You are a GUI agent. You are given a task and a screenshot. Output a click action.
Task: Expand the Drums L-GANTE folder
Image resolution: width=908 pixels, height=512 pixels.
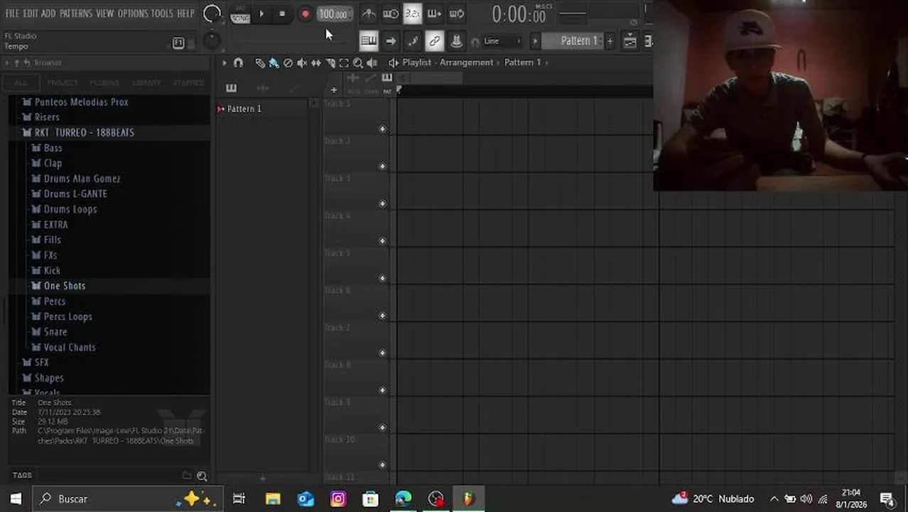pos(70,193)
